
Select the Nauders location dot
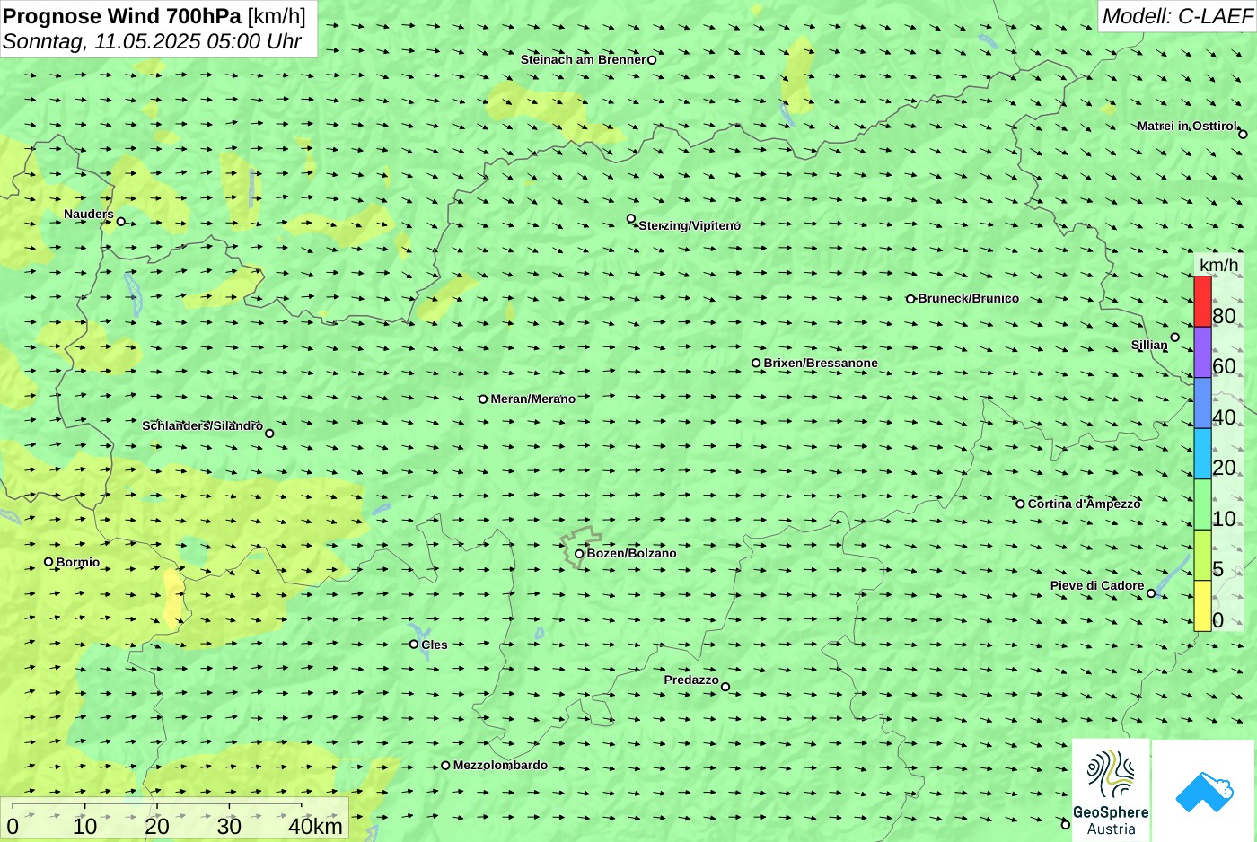pyautogui.click(x=121, y=222)
